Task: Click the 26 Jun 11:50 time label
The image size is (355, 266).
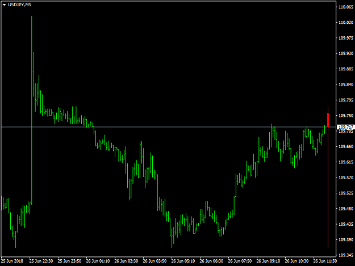Action: 325,261
